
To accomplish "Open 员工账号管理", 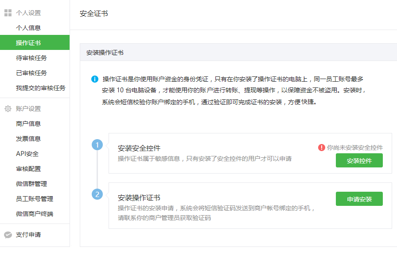I will point(35,199).
